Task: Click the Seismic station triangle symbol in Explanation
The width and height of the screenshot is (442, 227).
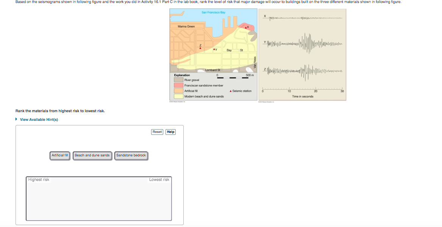Action: pos(230,90)
